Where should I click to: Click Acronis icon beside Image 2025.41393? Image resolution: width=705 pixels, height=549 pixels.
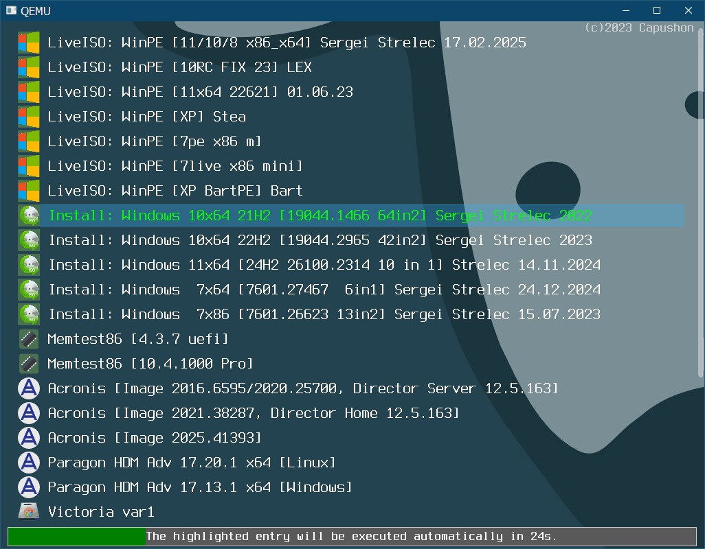pyautogui.click(x=29, y=438)
